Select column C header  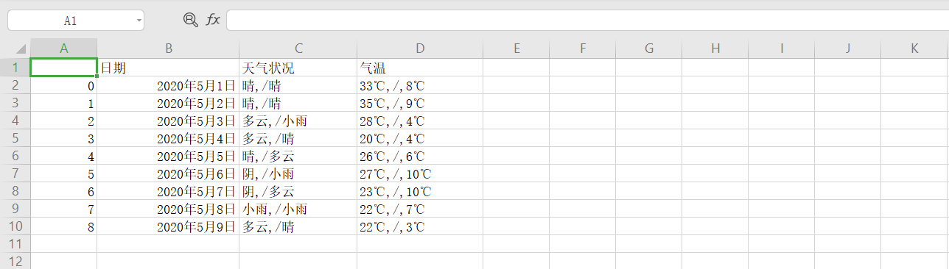click(298, 49)
